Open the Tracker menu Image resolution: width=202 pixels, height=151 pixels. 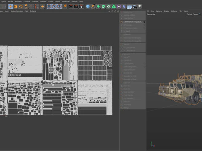[51, 2]
